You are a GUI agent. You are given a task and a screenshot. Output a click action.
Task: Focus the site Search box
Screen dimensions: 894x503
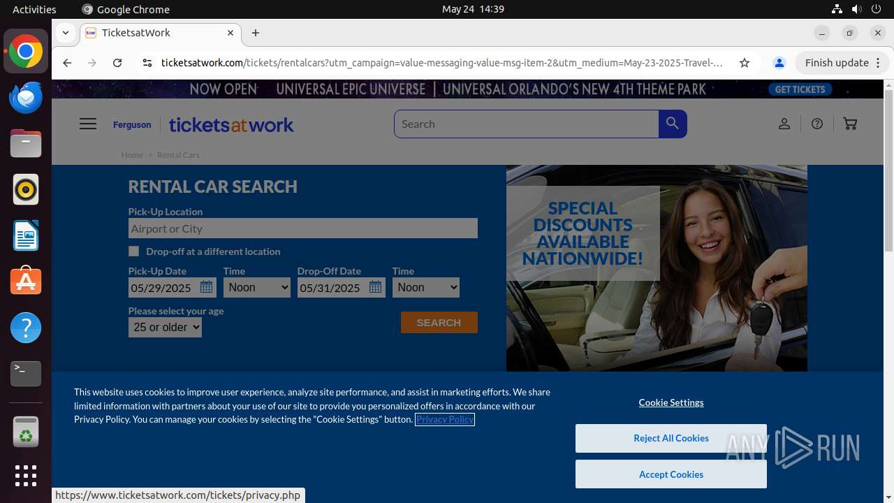point(527,124)
